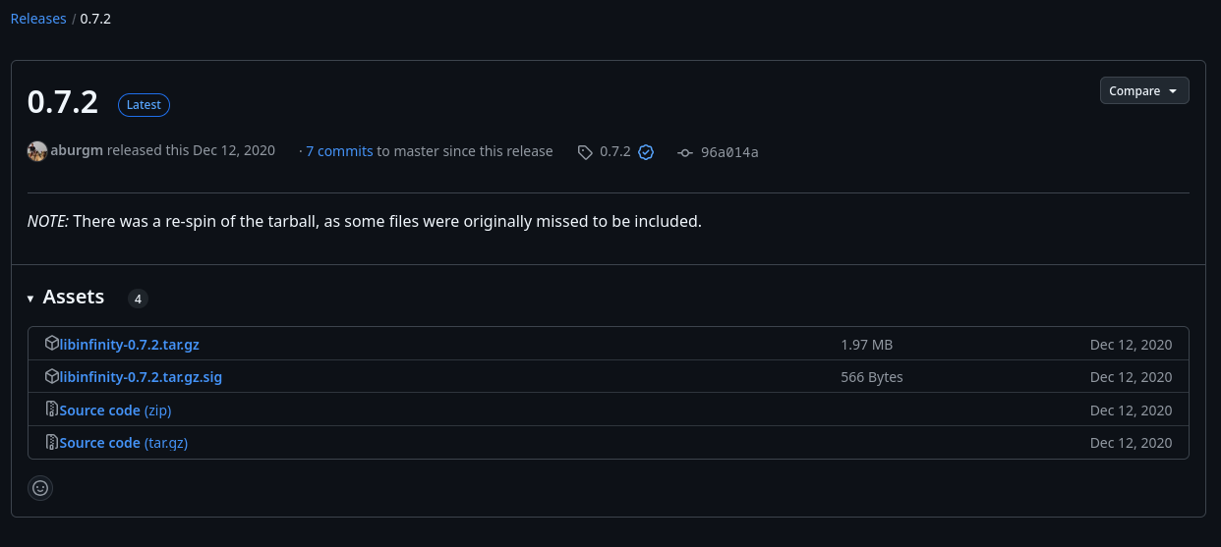The height and width of the screenshot is (547, 1221).
Task: Go to Releases breadcrumb
Action: tap(38, 19)
